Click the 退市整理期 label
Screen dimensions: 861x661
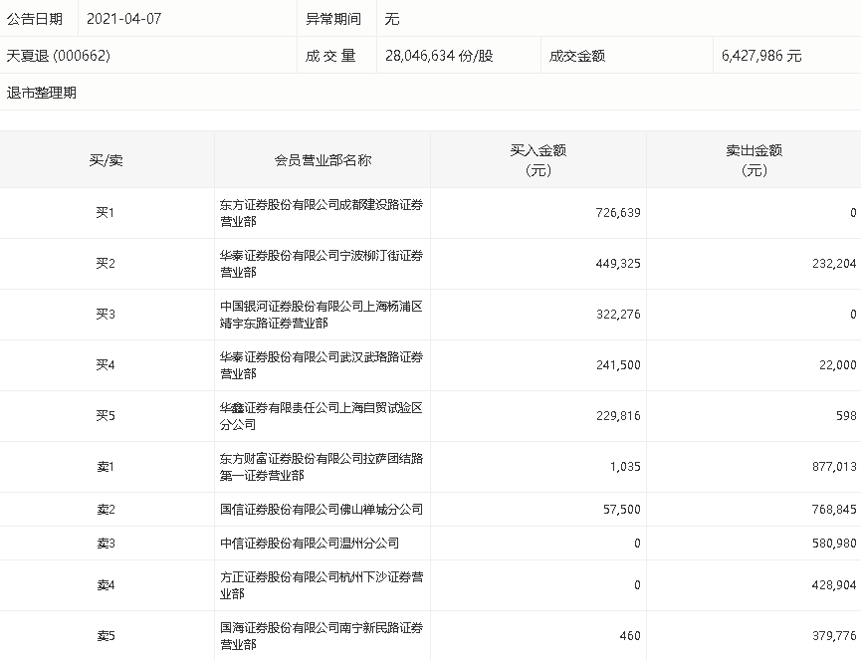click(41, 93)
